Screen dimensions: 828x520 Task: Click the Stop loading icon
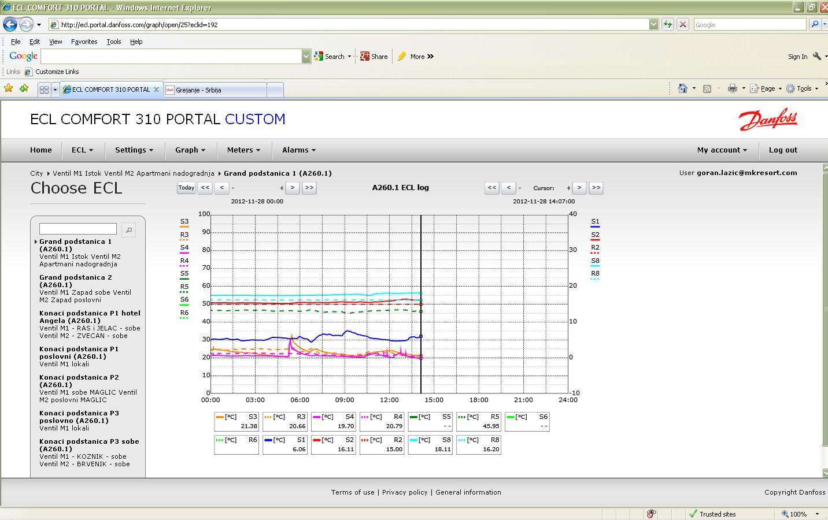(x=682, y=24)
